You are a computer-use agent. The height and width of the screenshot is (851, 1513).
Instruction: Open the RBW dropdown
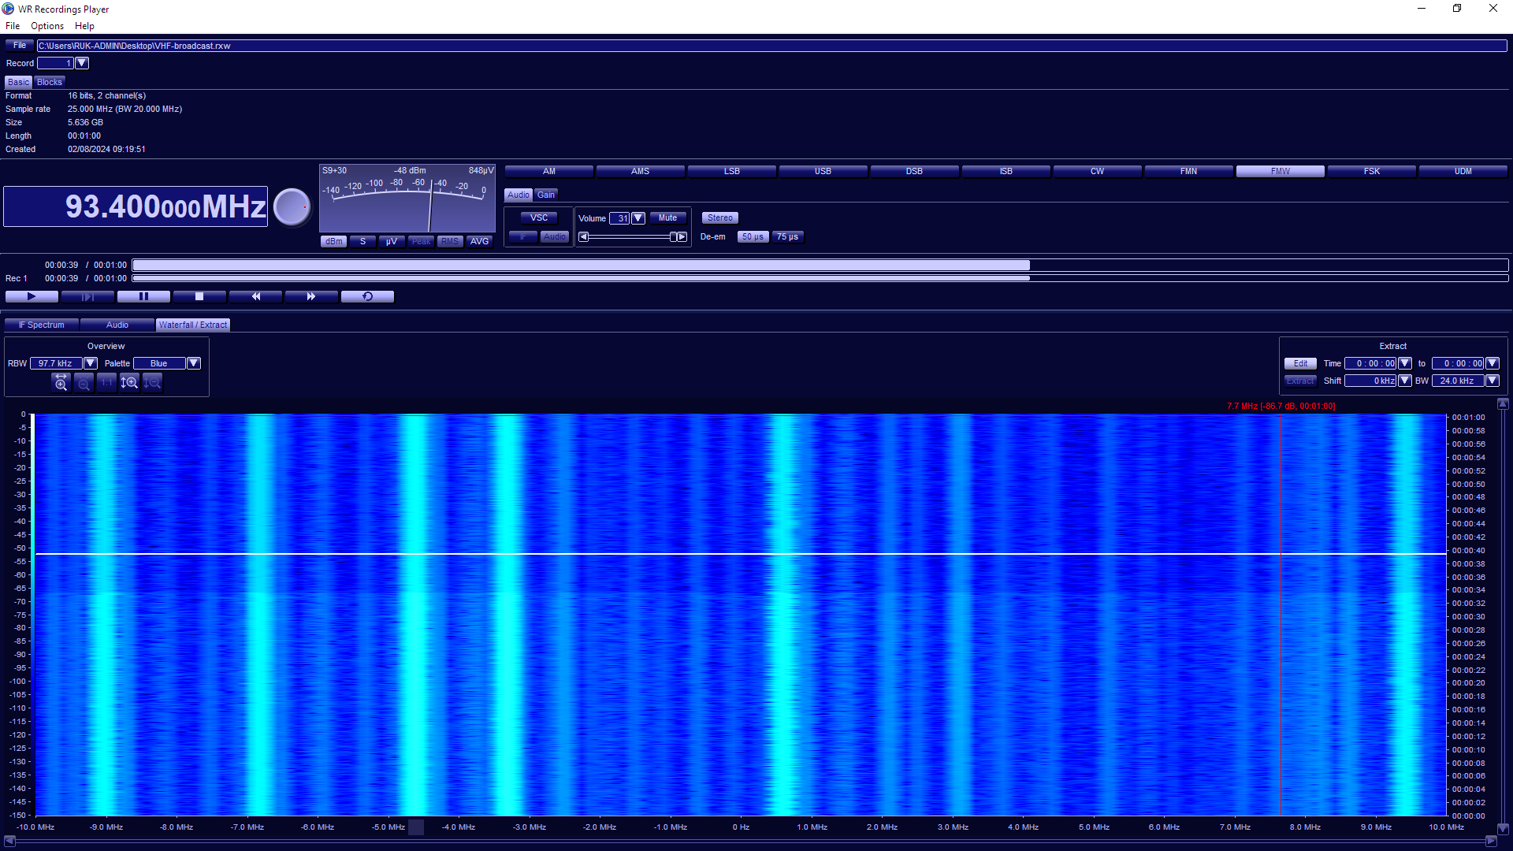(91, 364)
